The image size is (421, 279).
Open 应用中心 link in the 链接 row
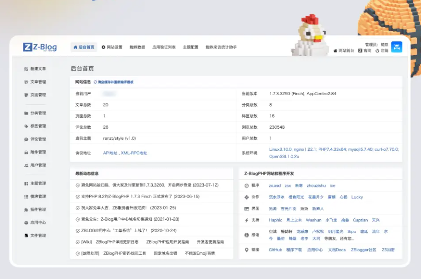(x=315, y=250)
